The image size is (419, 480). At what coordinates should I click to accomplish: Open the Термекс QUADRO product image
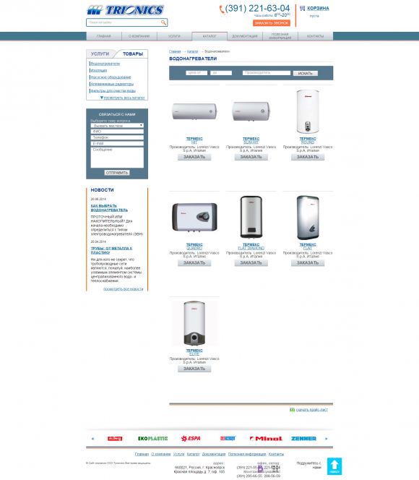(194, 217)
